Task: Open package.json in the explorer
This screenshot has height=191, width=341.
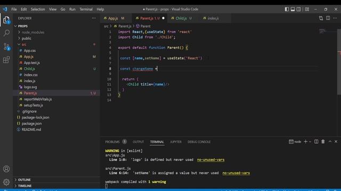Action: tap(56, 123)
